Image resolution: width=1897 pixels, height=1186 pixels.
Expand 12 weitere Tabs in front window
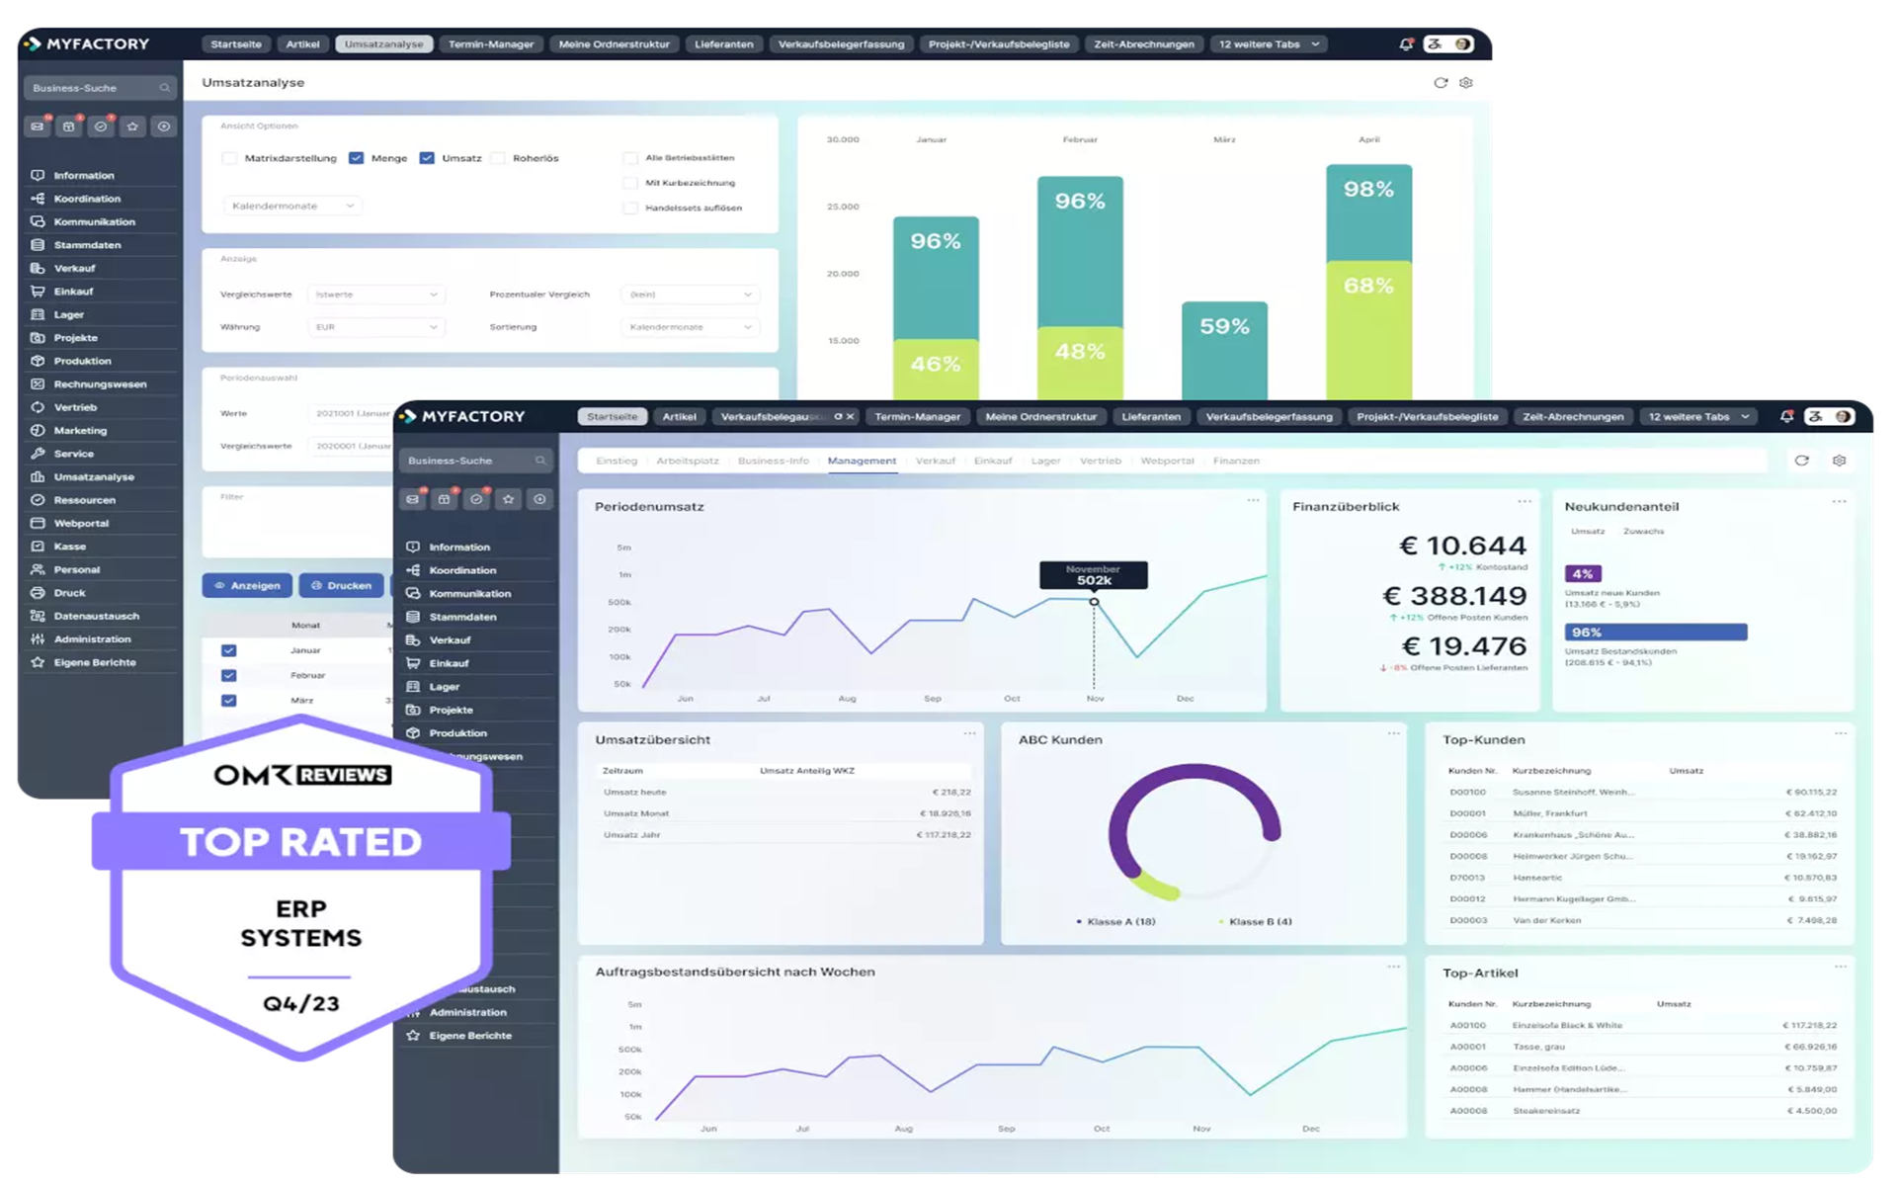[1699, 417]
